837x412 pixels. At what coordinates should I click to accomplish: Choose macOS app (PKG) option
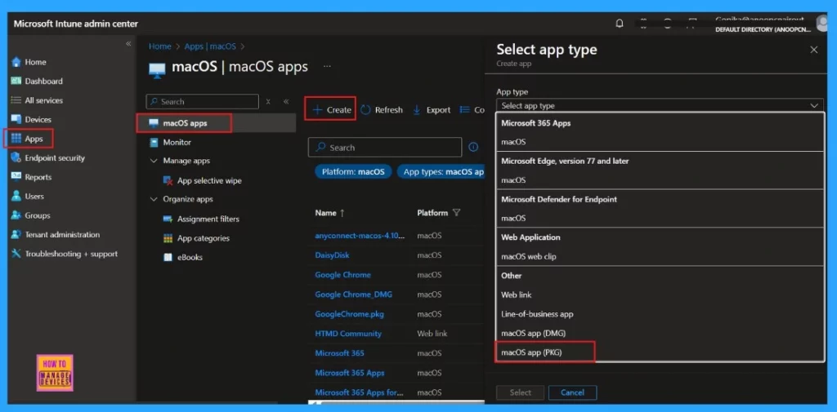coord(660,352)
